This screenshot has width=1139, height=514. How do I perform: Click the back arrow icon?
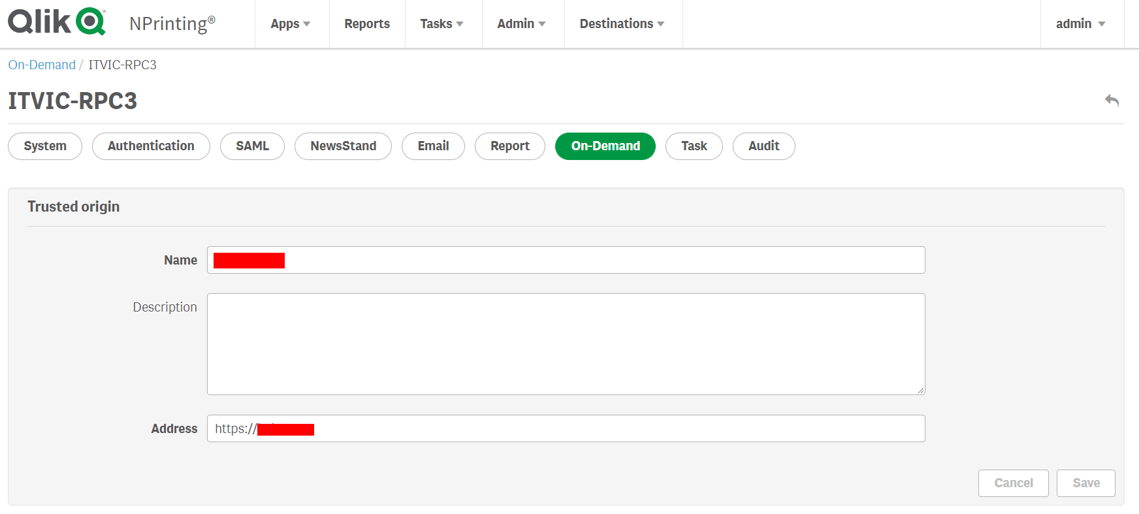(1112, 101)
